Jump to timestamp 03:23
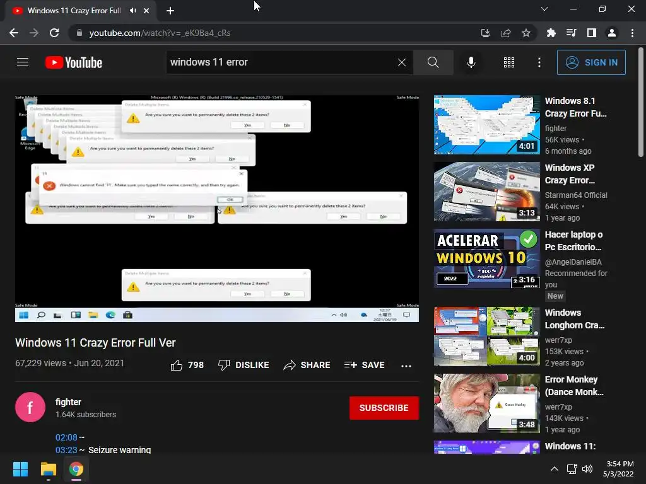646x484 pixels. tap(66, 450)
